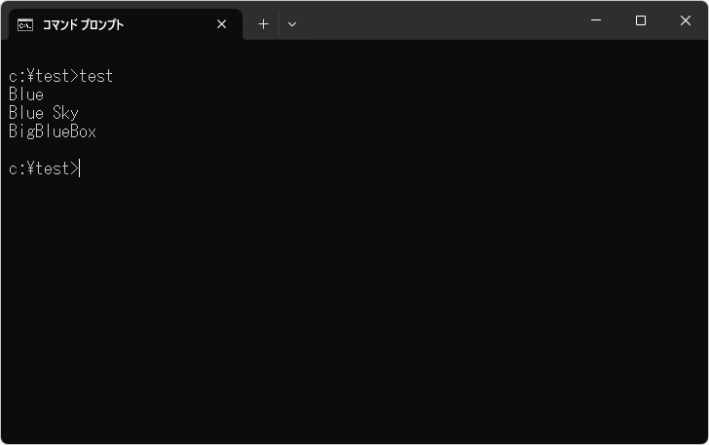The width and height of the screenshot is (709, 445).
Task: Minimize the terminal window
Action: tap(596, 20)
